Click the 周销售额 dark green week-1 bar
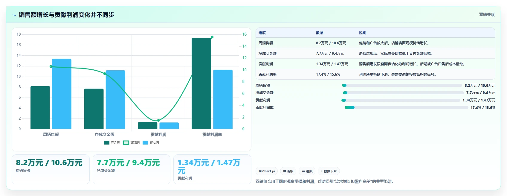The height and width of the screenshot is (196, 507). pos(40,107)
